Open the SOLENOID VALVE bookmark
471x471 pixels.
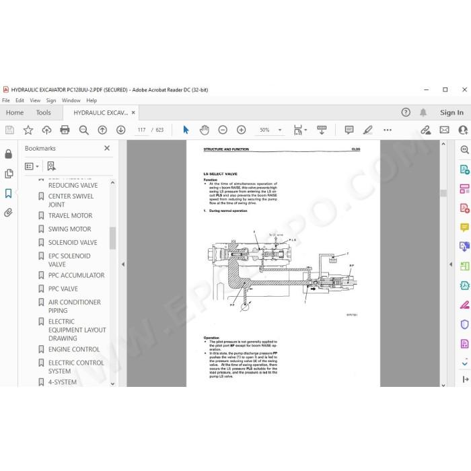[73, 243]
